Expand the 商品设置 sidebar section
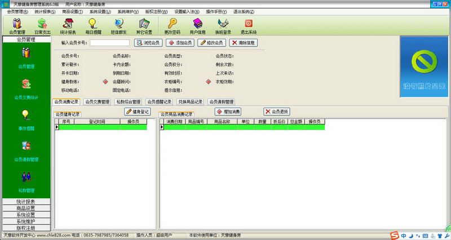Image resolution: width=451 pixels, height=240 pixels. [x=26, y=208]
